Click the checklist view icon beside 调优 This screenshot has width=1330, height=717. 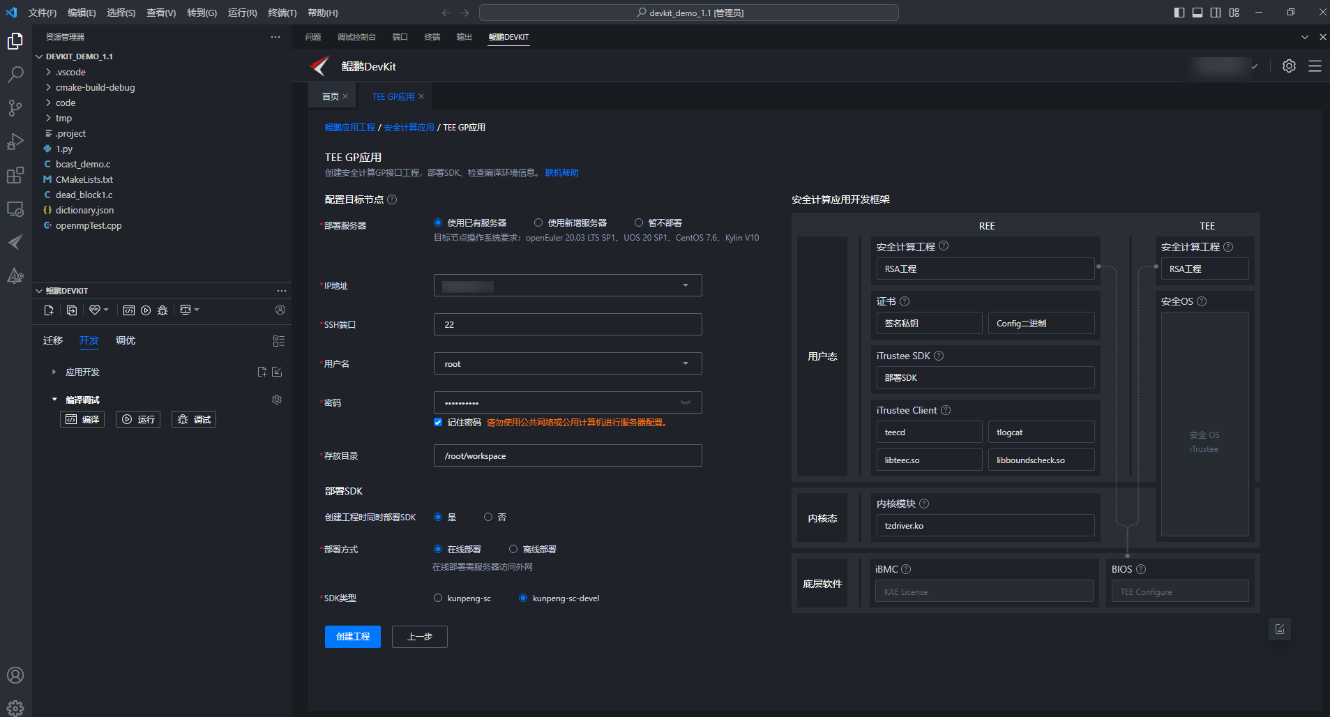click(x=279, y=341)
